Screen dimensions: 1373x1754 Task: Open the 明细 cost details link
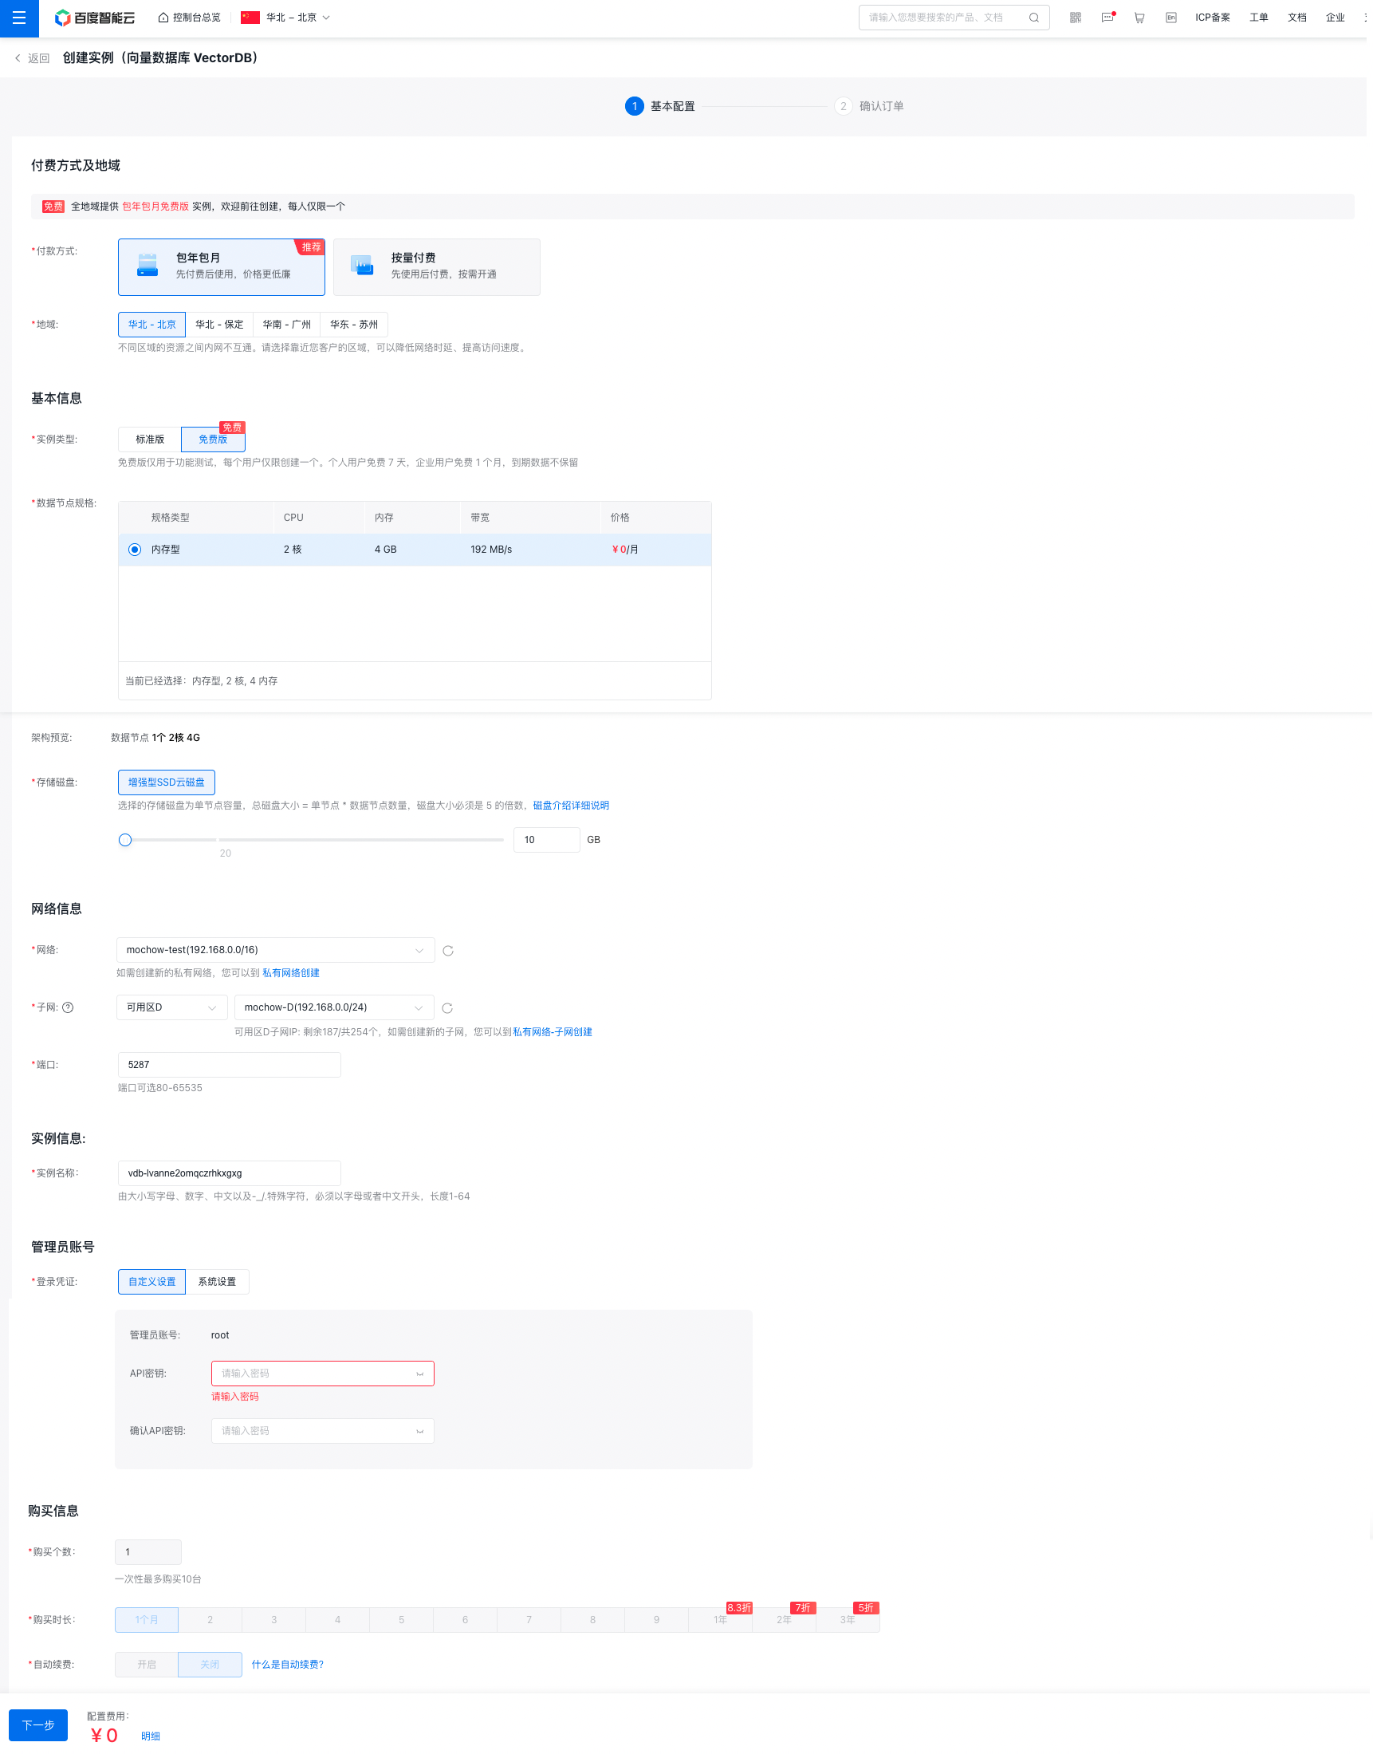151,1736
